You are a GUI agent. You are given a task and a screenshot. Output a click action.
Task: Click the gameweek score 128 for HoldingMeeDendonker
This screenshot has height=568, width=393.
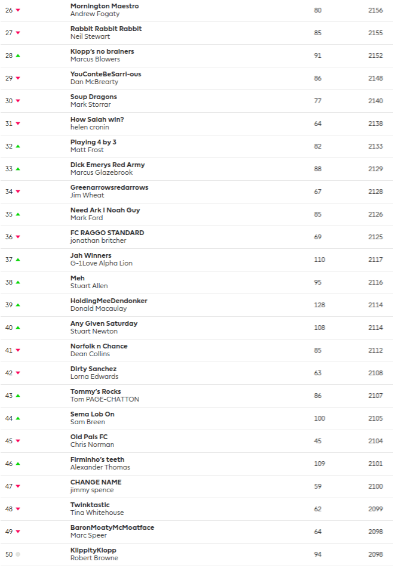tap(318, 305)
